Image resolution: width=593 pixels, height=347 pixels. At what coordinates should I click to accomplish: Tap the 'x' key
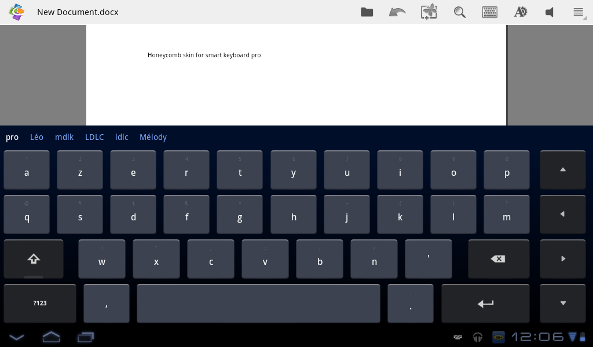[156, 259]
